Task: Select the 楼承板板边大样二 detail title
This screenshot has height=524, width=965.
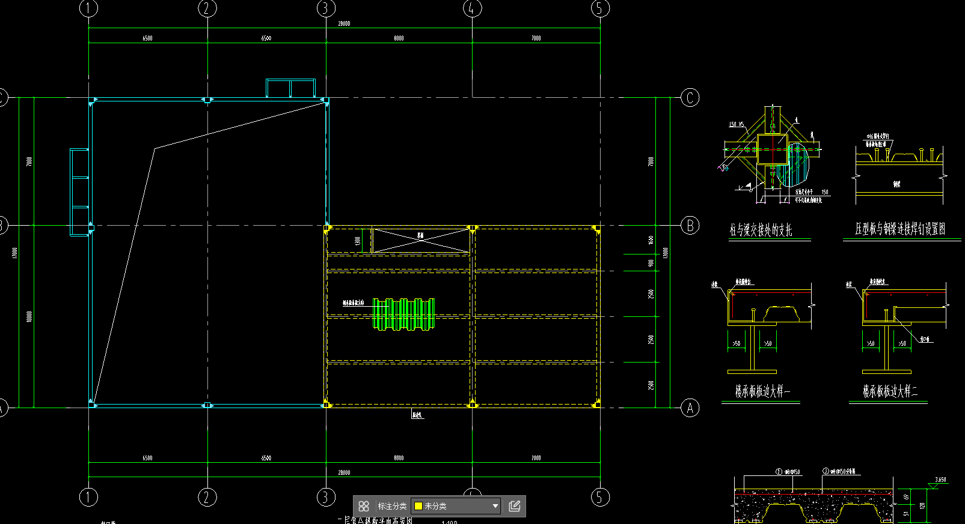Action: pos(890,391)
